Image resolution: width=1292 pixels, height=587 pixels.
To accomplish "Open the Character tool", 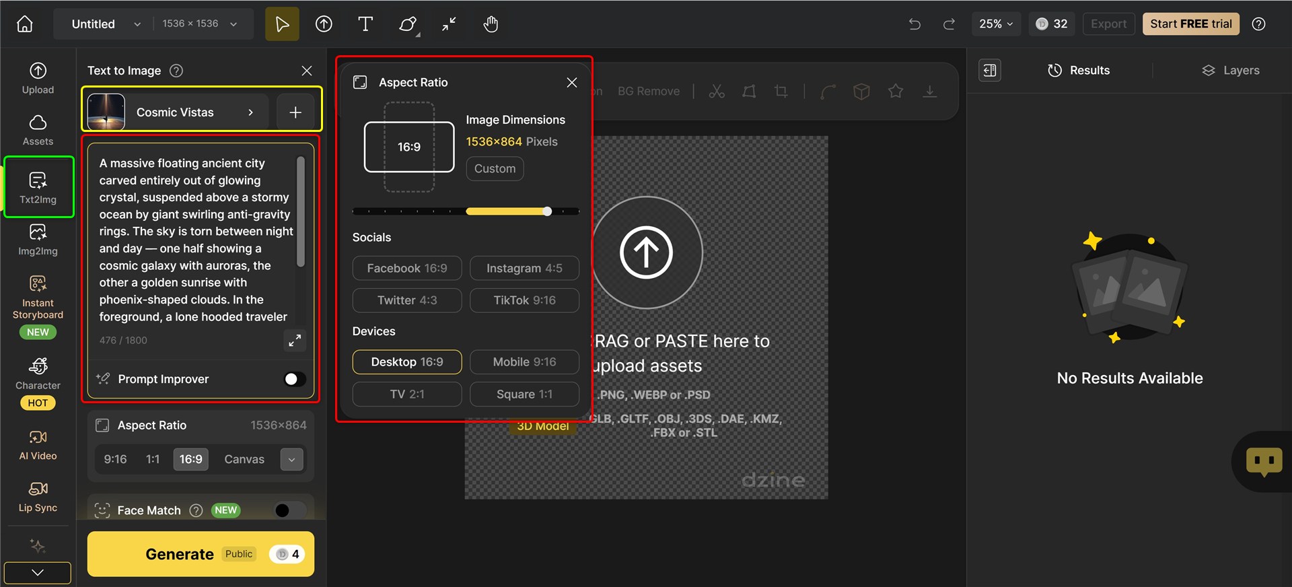I will click(x=38, y=382).
